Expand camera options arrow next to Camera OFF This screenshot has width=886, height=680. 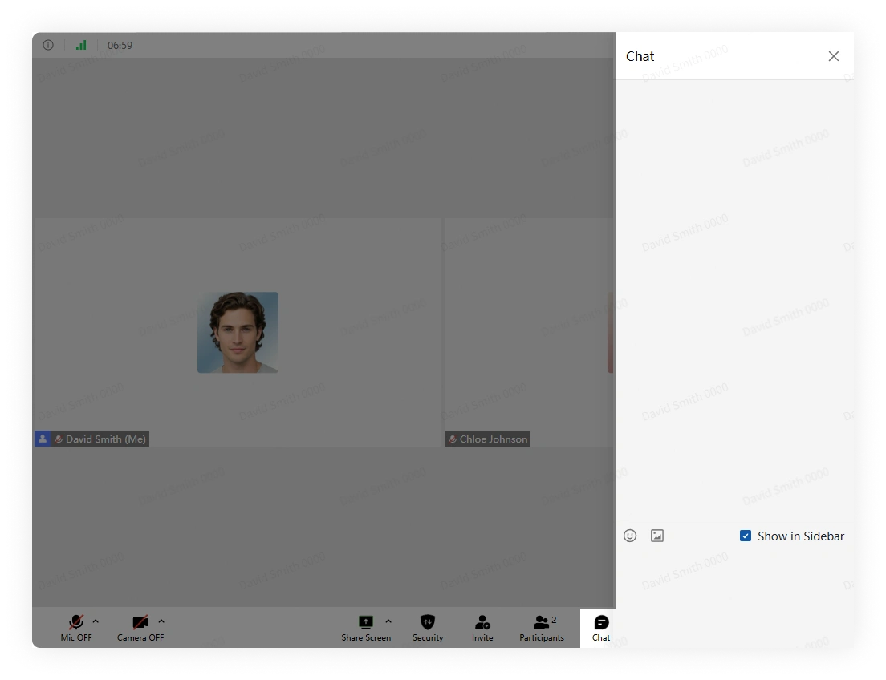[161, 621]
